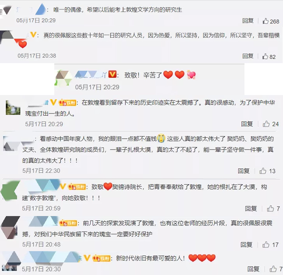Open the red V verified badge by 致敬！辛苦了

pyautogui.click(x=112, y=74)
